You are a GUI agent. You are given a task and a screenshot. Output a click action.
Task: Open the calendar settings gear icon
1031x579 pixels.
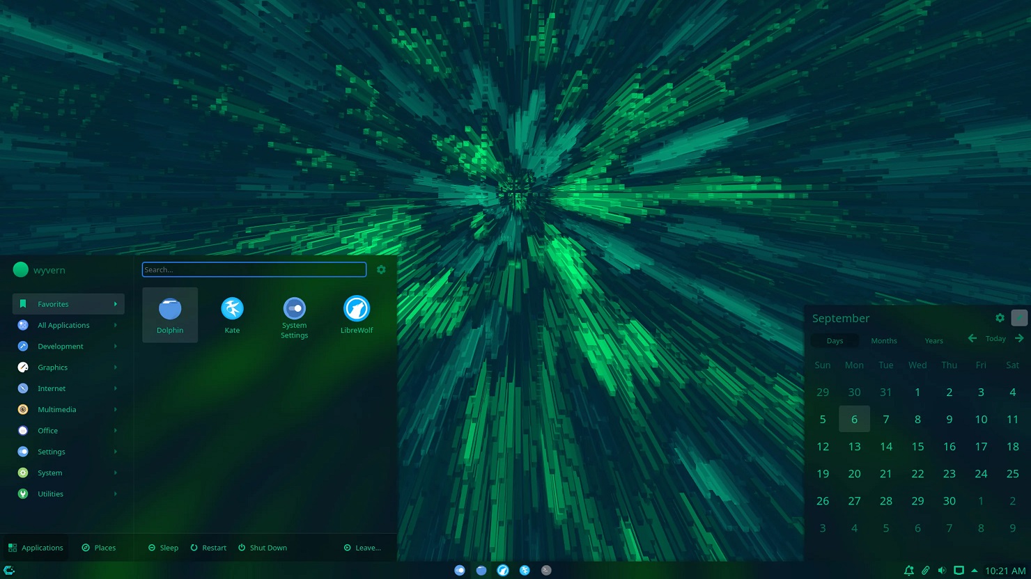pos(1000,318)
